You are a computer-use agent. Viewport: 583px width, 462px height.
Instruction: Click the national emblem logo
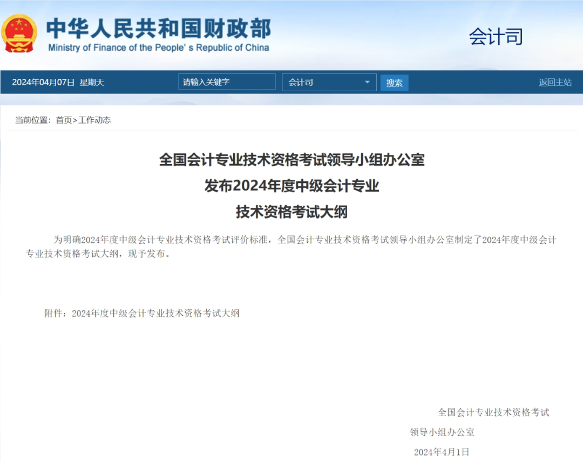coord(19,33)
